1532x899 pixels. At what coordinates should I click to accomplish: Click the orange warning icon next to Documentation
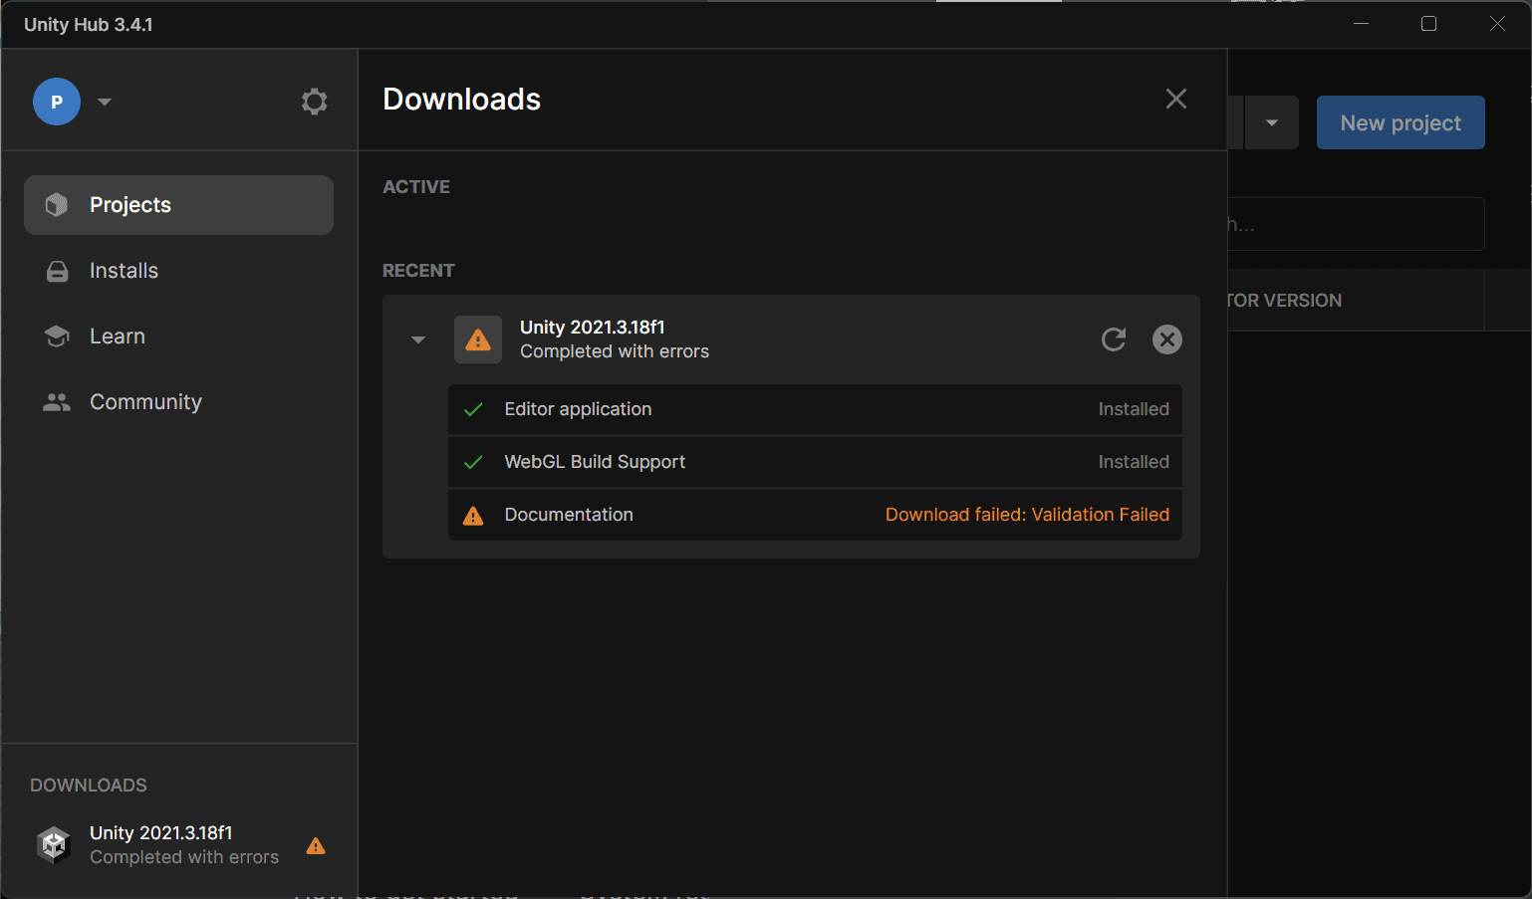click(473, 516)
